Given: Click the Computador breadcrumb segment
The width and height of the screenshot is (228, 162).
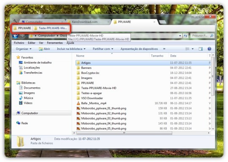Looking at the screenshot, I should coord(46,35).
